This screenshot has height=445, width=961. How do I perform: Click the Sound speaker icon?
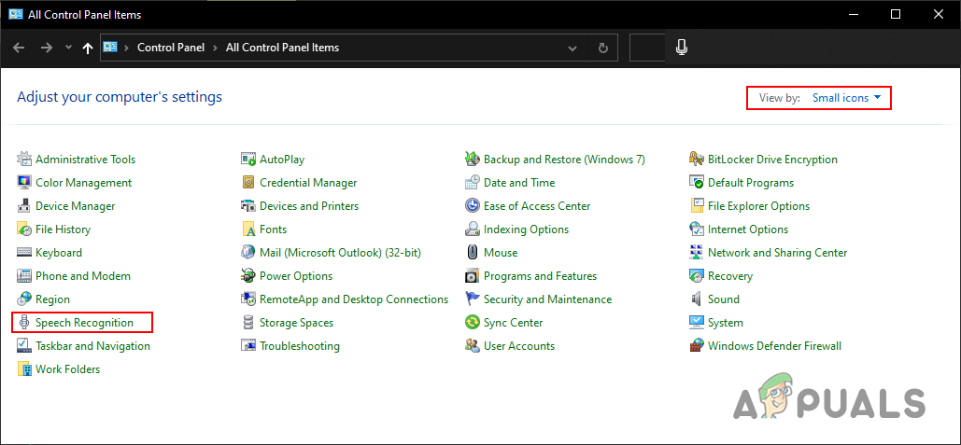click(x=697, y=299)
